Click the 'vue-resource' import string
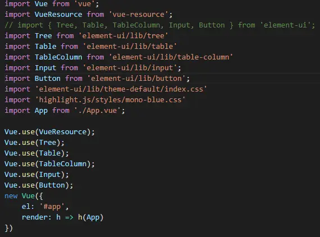Image resolution: width=320 pixels, height=237 pixels. tap(139, 15)
